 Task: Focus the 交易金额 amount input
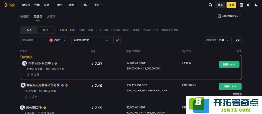pos(33,40)
